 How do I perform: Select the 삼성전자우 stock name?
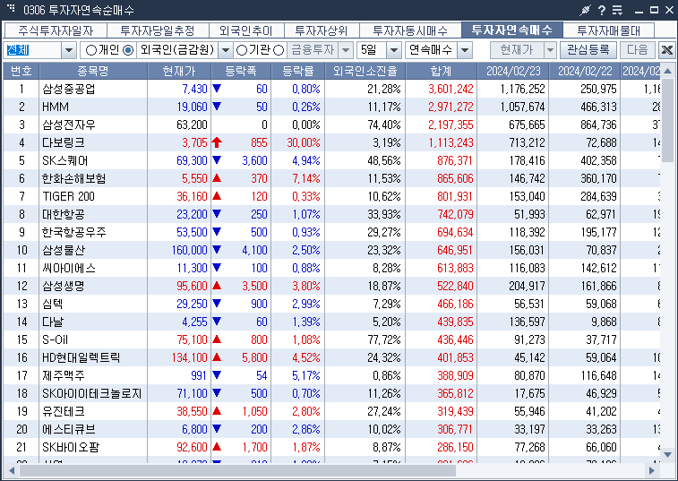tap(69, 125)
